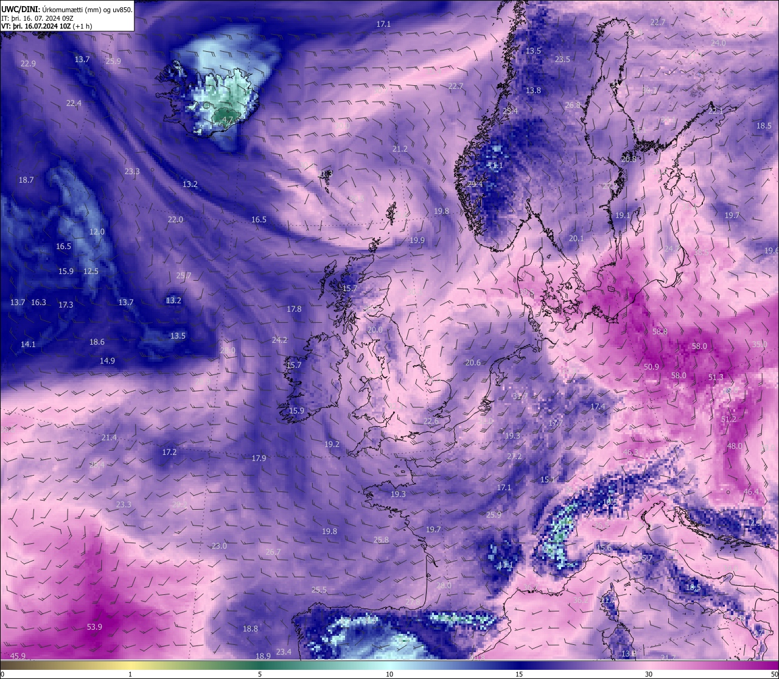Screen dimensions: 779x679
Task: Click the 18.8 value near Spain
Action: click(250, 628)
